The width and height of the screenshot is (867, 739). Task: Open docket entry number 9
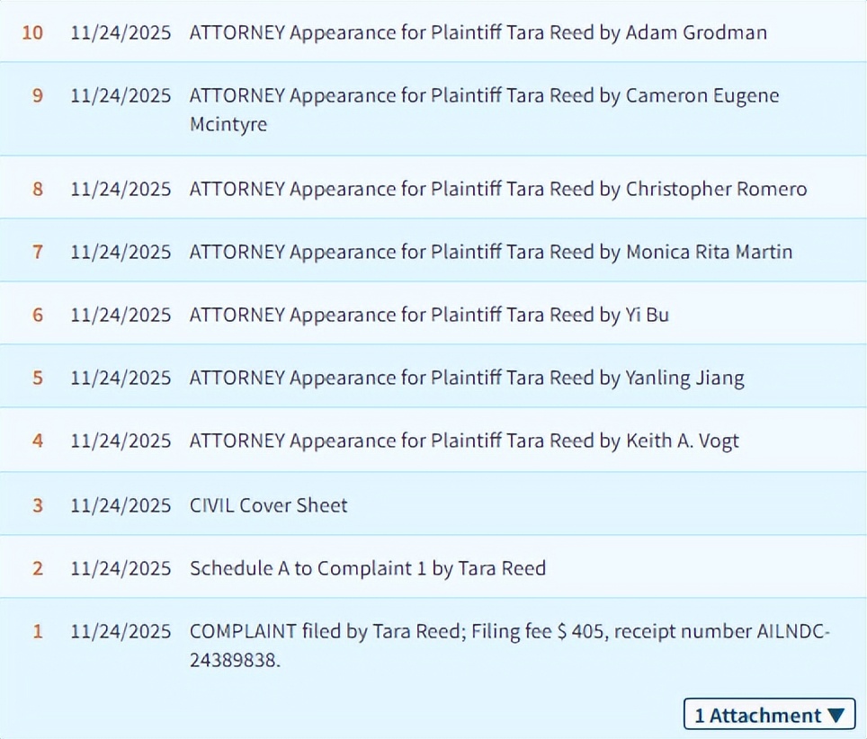coord(37,95)
